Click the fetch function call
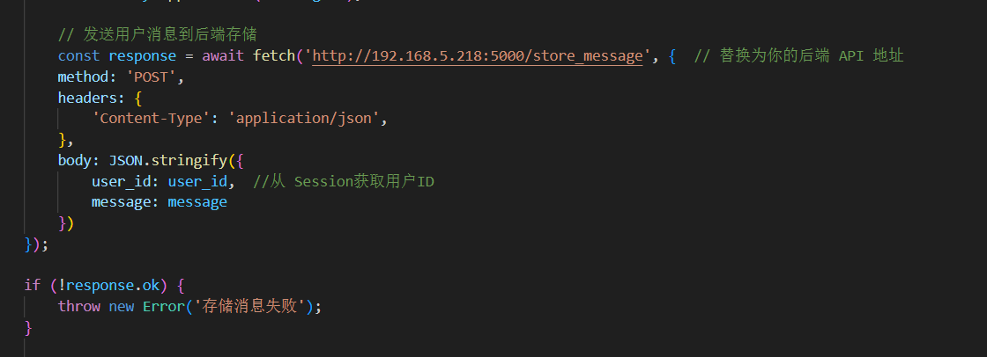Image resolution: width=987 pixels, height=357 pixels. 274,56
